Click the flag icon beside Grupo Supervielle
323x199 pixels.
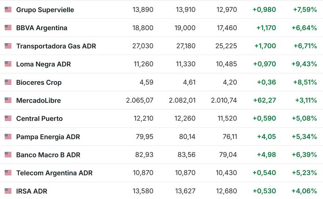pyautogui.click(x=8, y=10)
